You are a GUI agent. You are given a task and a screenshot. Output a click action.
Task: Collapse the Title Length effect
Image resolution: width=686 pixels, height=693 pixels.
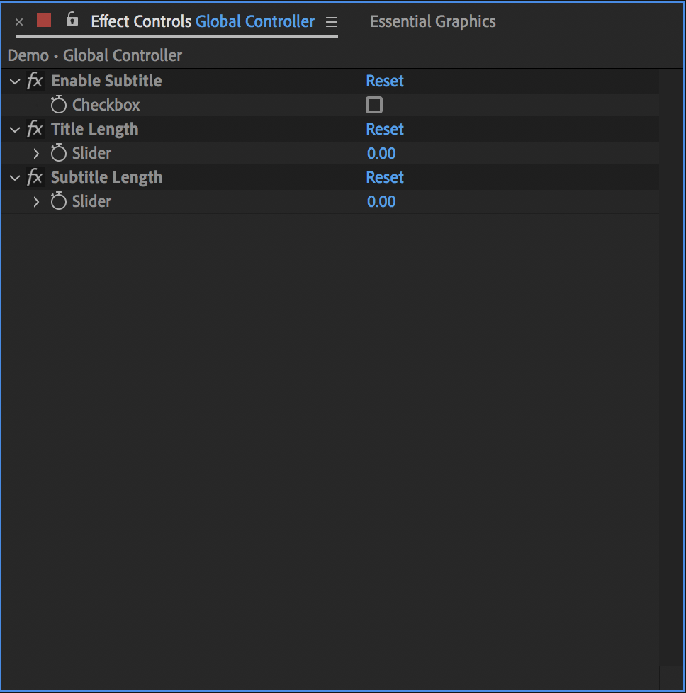point(15,130)
